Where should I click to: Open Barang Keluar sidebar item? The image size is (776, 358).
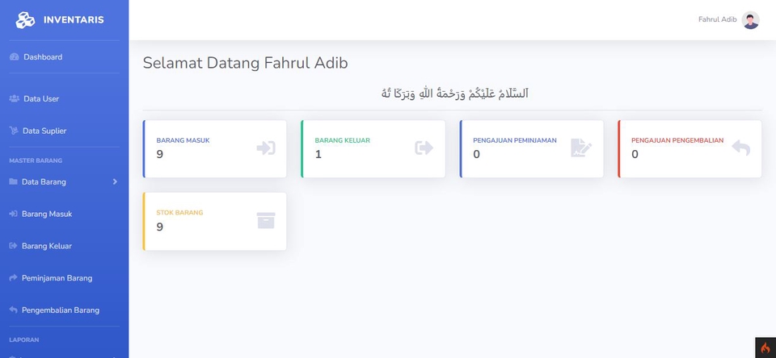[x=46, y=246]
